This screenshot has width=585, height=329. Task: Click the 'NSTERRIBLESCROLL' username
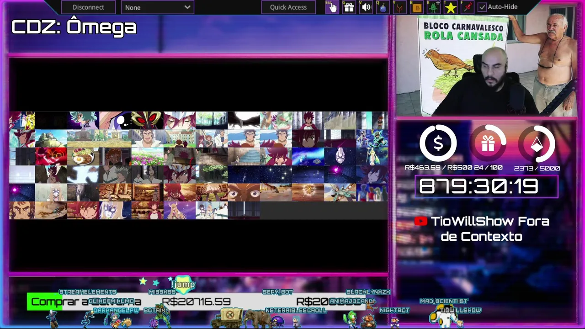[x=296, y=310]
